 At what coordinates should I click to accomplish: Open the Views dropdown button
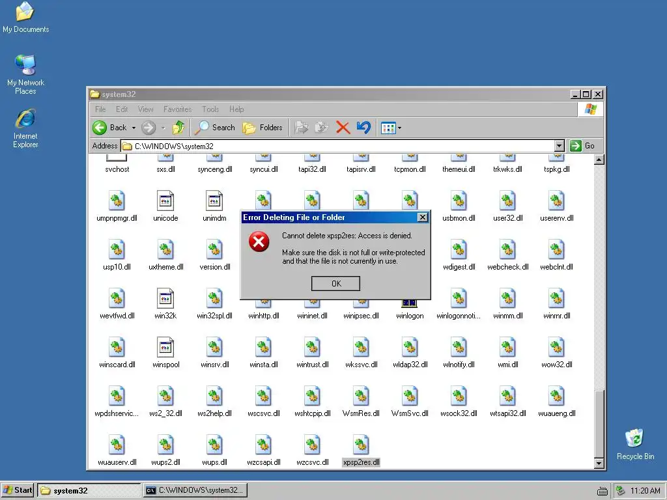click(391, 128)
